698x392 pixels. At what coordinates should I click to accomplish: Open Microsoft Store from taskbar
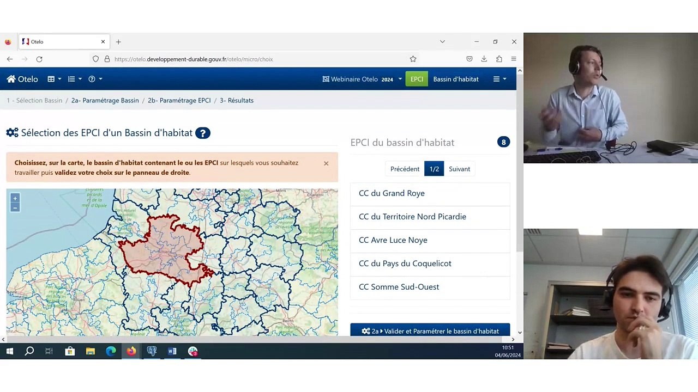pos(70,351)
